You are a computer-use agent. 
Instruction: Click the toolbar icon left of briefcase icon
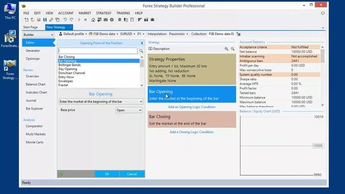[146, 20]
